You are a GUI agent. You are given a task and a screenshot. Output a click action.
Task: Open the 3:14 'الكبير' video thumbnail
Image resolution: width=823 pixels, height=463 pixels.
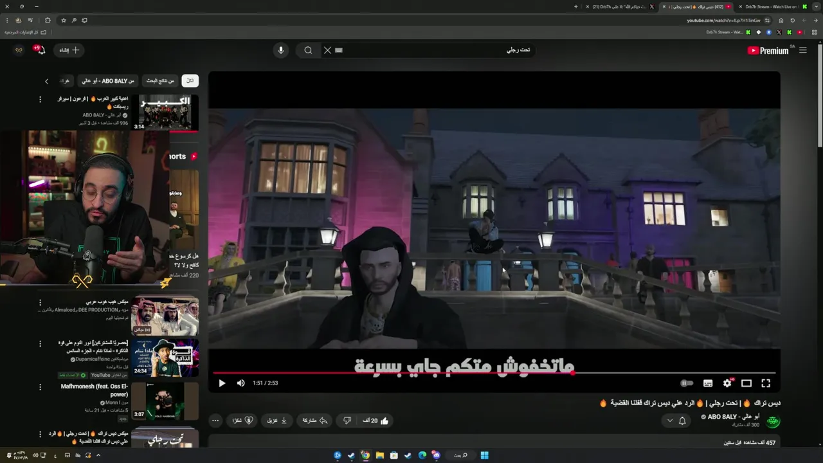pos(165,113)
